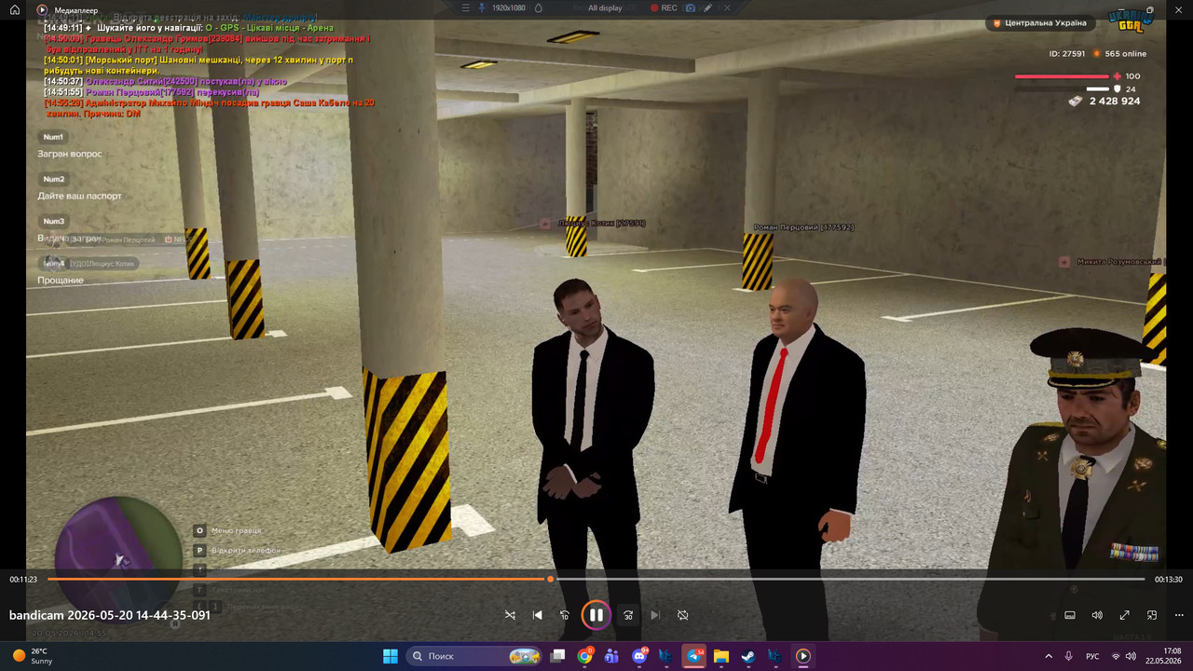Open Steam from taskbar

click(x=747, y=656)
